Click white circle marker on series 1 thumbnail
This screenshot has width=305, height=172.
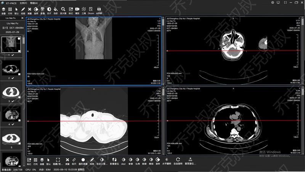tap(19, 39)
